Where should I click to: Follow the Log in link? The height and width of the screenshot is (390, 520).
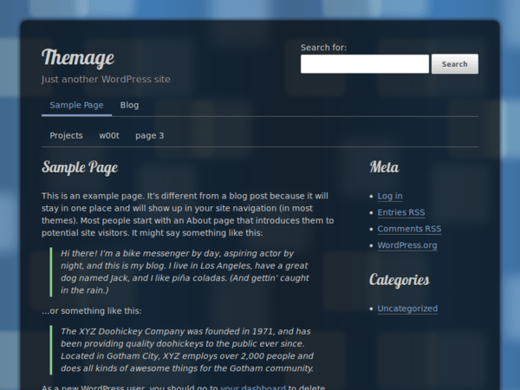[x=390, y=196]
